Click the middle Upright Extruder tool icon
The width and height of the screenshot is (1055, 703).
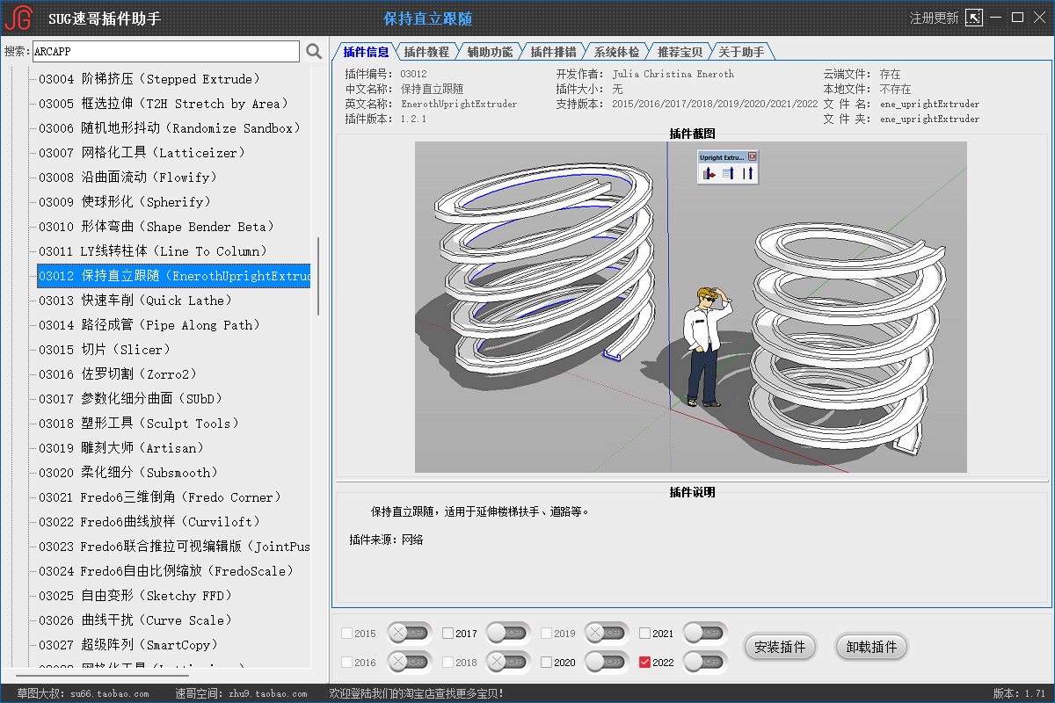728,173
